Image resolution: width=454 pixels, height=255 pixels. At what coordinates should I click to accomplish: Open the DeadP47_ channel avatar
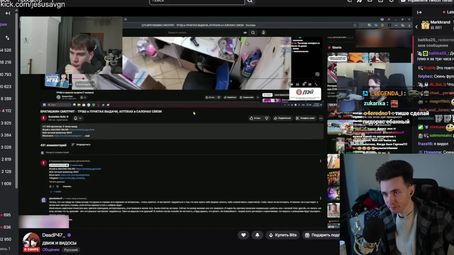[31, 241]
